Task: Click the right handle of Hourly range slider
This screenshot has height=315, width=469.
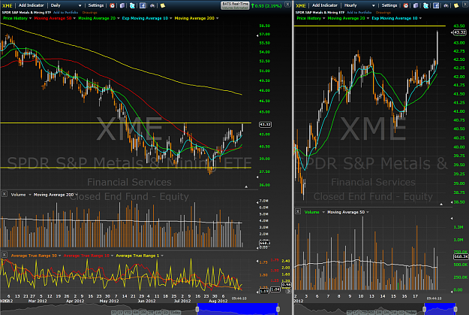Action: click(455, 309)
